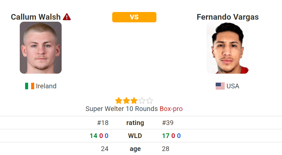Open the Box-pro link
The image size is (282, 155).
click(x=171, y=109)
